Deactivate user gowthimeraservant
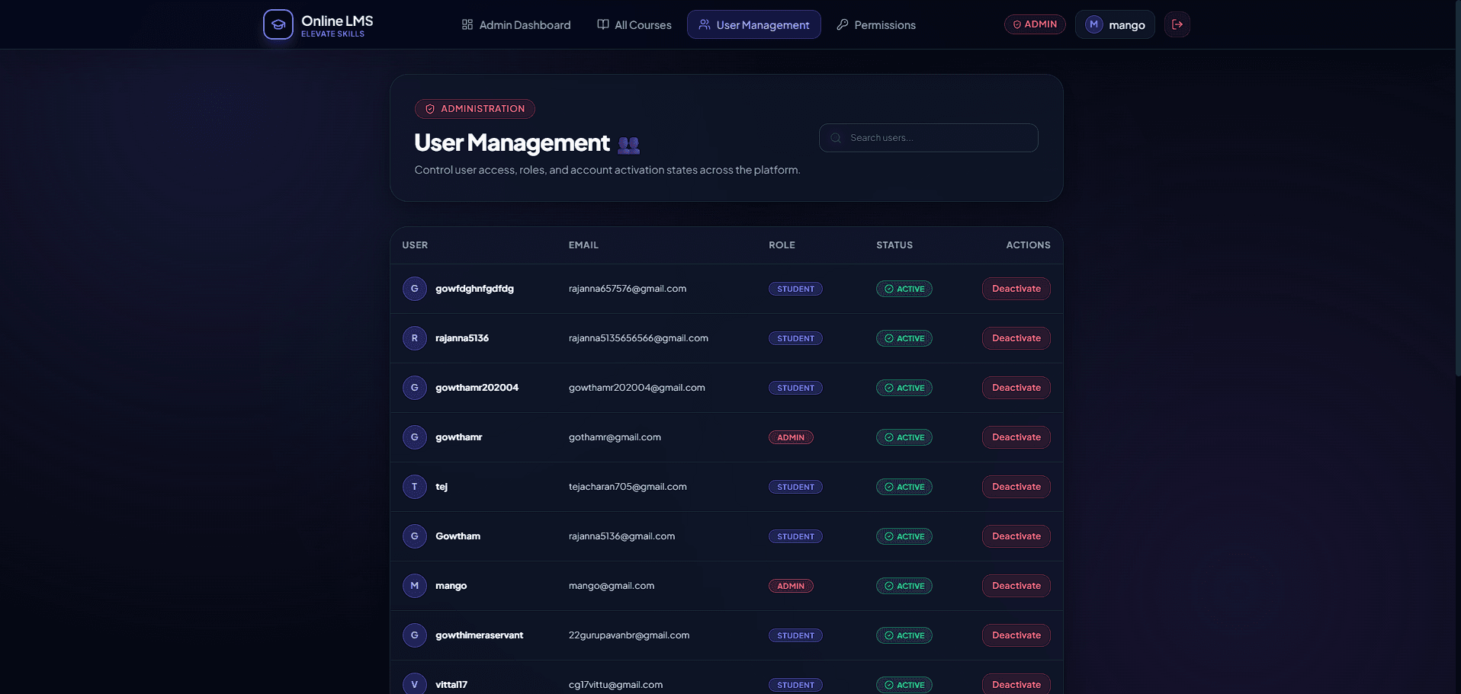 point(1016,635)
